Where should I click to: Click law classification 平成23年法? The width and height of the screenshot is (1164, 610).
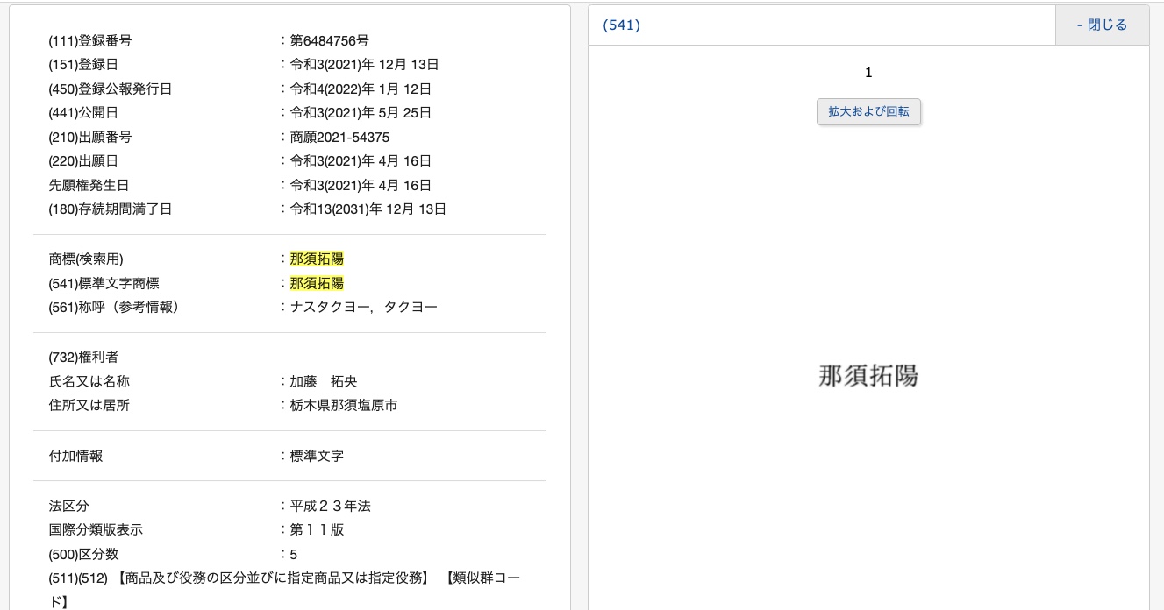pyautogui.click(x=331, y=506)
